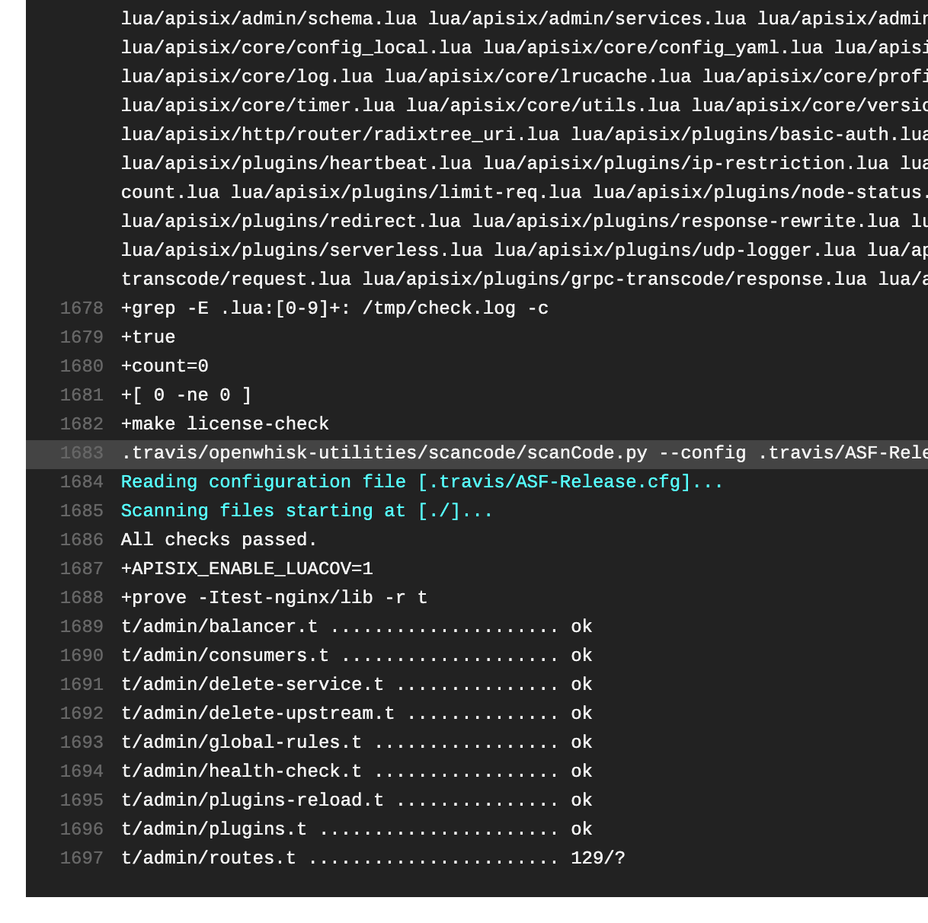928x923 pixels.
Task: Select t/admin/balancer.t result line
Action: pos(357,627)
